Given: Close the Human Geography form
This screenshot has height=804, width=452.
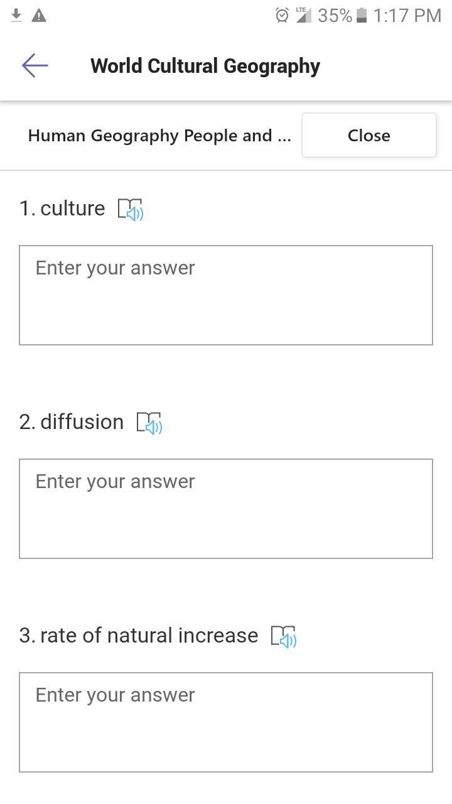Looking at the screenshot, I should click(x=369, y=135).
